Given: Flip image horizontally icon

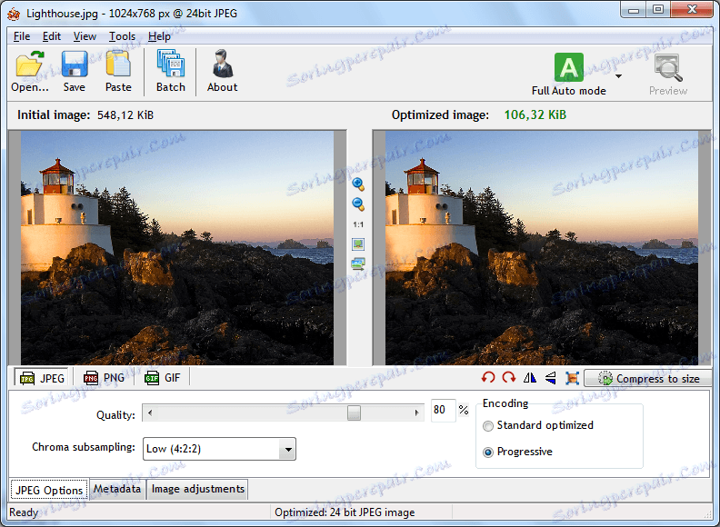Looking at the screenshot, I should 529,377.
